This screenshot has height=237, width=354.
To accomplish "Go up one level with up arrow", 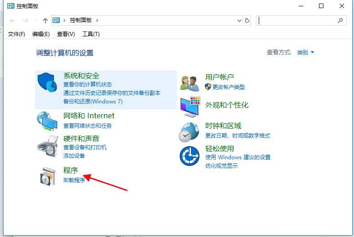I will [45, 21].
